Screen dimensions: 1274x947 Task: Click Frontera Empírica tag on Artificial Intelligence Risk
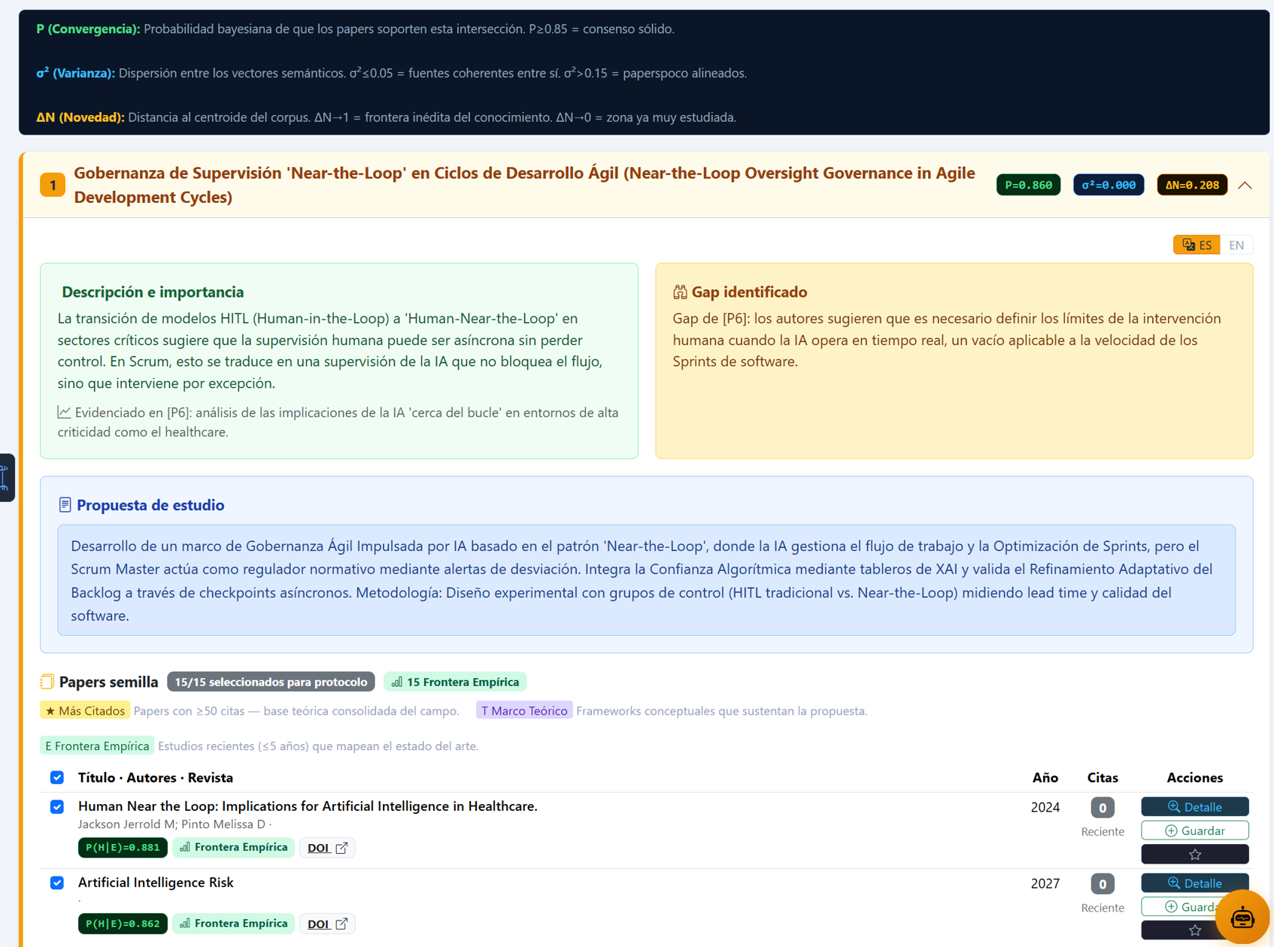pos(233,924)
